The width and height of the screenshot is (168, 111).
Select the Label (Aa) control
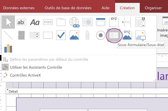(x=35, y=22)
